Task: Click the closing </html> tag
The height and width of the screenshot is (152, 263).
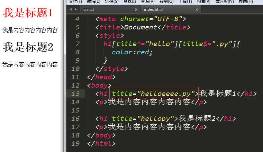Action: [x=101, y=144]
